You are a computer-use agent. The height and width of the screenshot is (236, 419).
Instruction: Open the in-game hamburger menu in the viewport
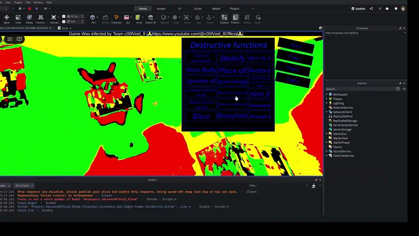[10, 39]
